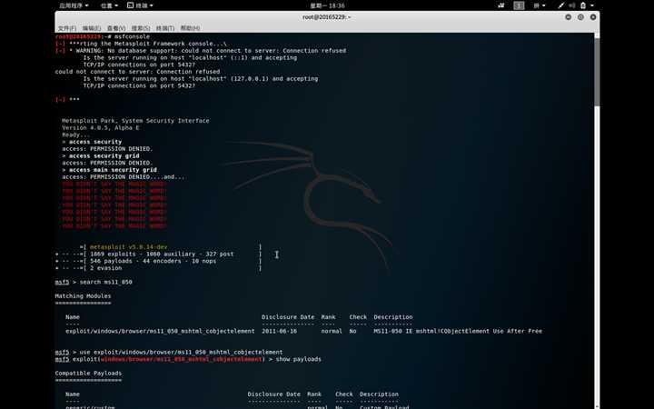Open the 终端 app menu in top bar
The width and height of the screenshot is (654, 409).
coord(144,5)
